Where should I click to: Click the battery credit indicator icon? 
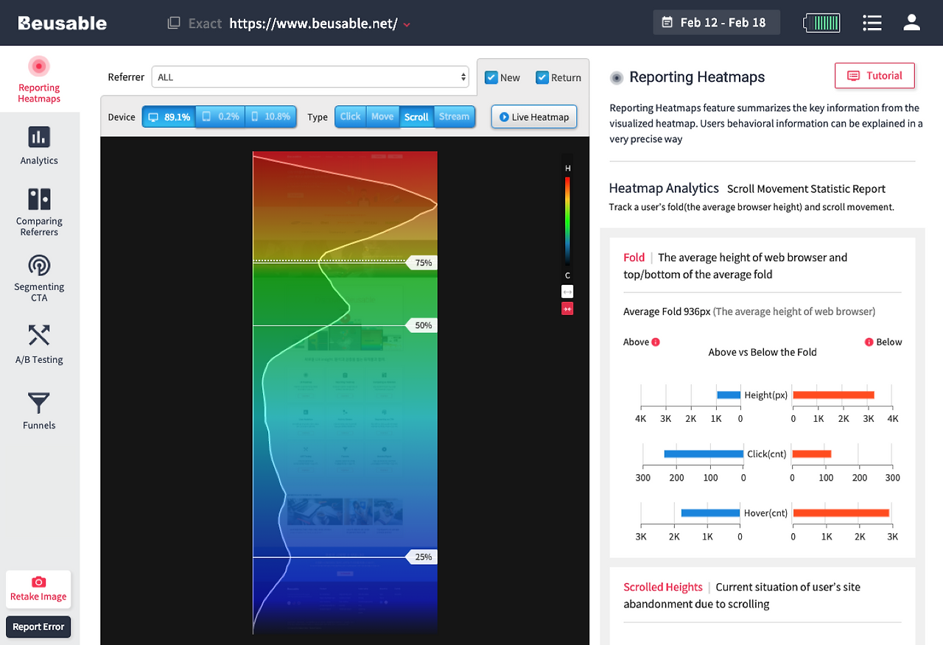point(821,23)
